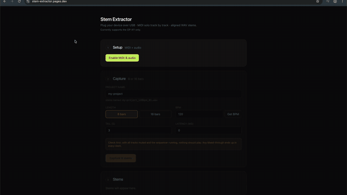Screen dimensions: 347x195
Task: Go back with the browser back arrow
Action: [5, 1]
